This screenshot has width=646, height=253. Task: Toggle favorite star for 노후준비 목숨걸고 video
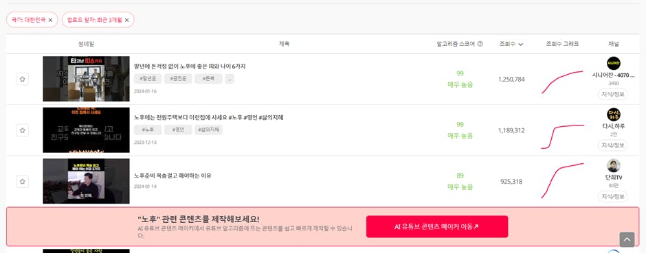[x=22, y=181]
